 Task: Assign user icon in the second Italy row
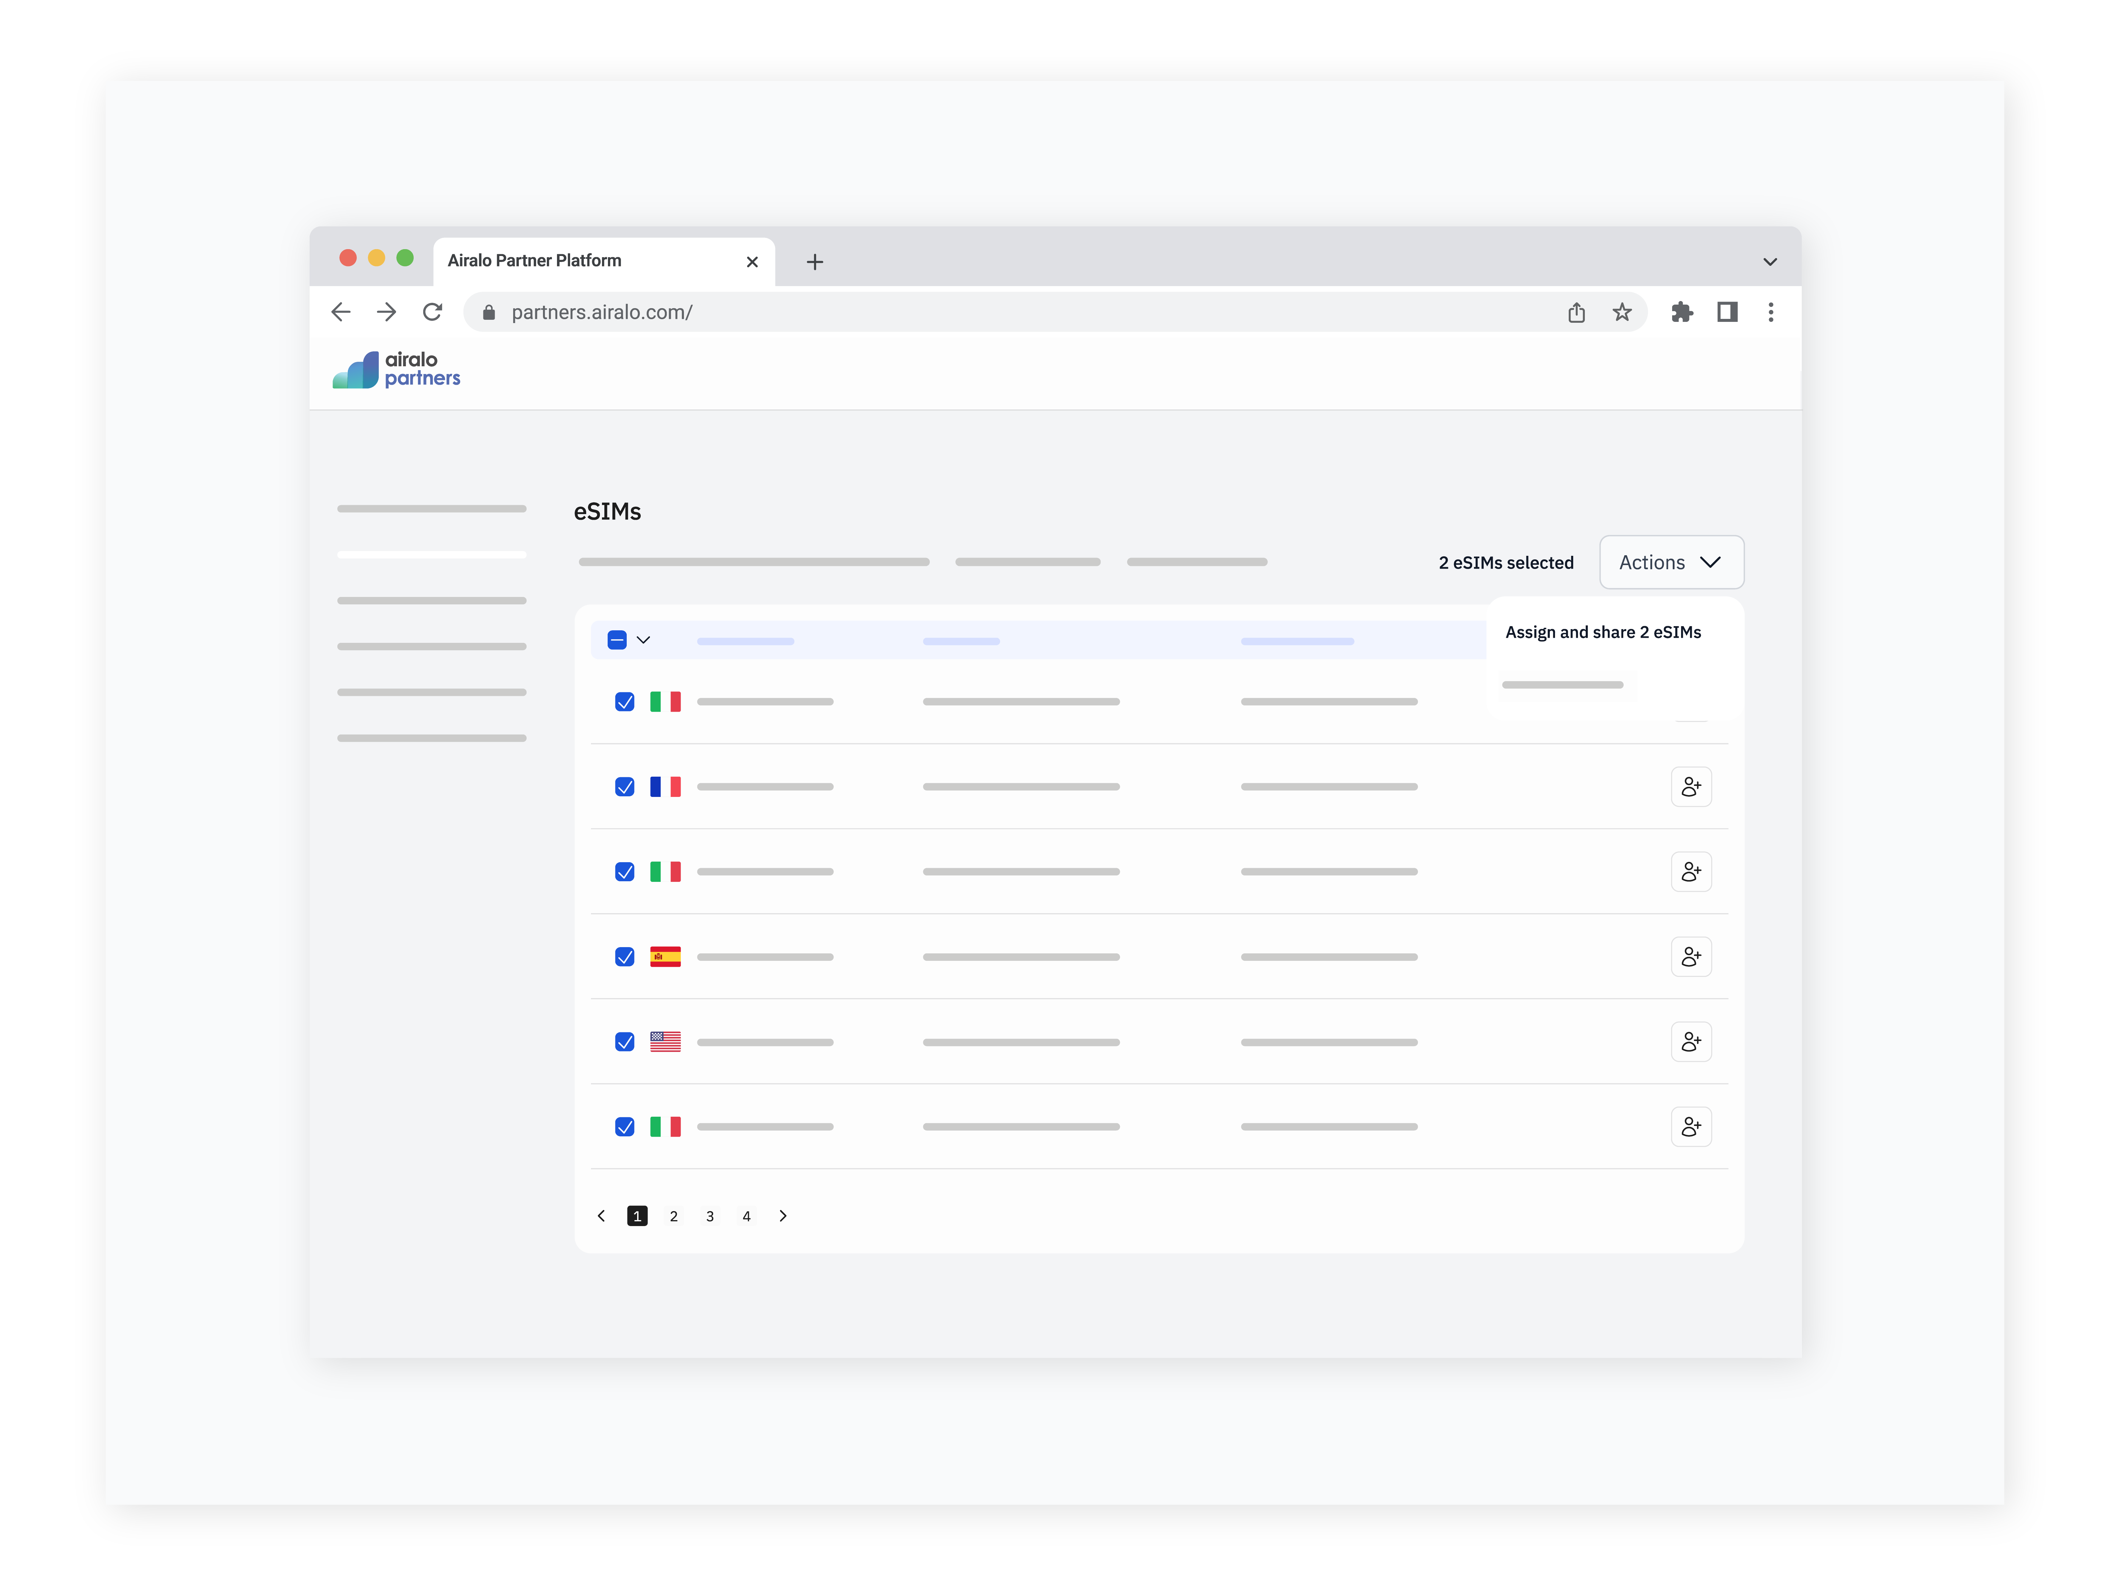click(x=1691, y=872)
